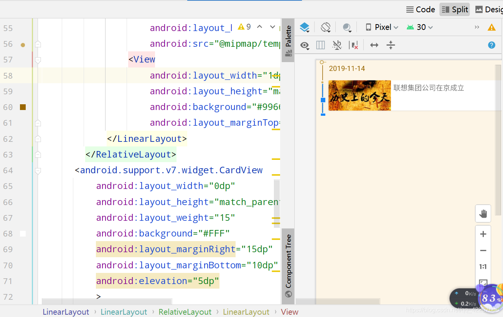The height and width of the screenshot is (317, 503).
Task: Click the vertical align guidelines icon
Action: (x=391, y=45)
